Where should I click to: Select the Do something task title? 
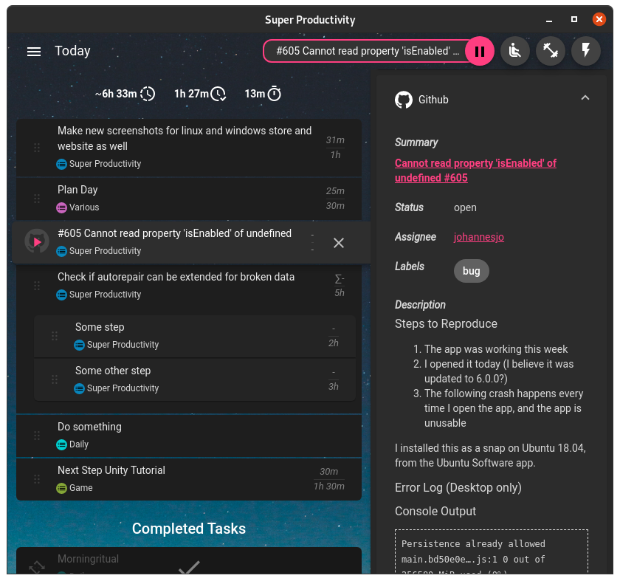(x=89, y=427)
